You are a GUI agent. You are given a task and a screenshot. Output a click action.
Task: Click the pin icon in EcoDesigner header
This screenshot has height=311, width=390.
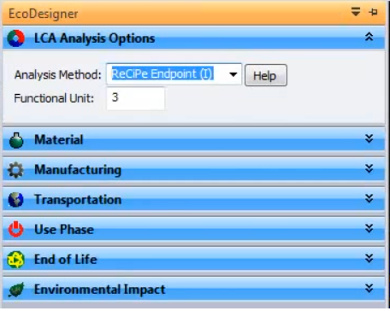coord(373,12)
